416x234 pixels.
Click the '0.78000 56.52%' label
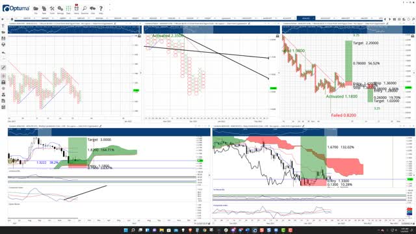(366, 64)
